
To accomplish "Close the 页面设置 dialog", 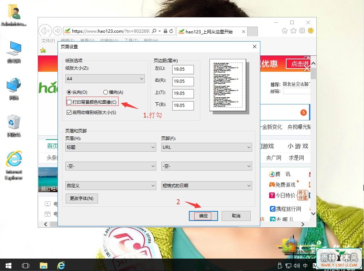I will [254, 47].
